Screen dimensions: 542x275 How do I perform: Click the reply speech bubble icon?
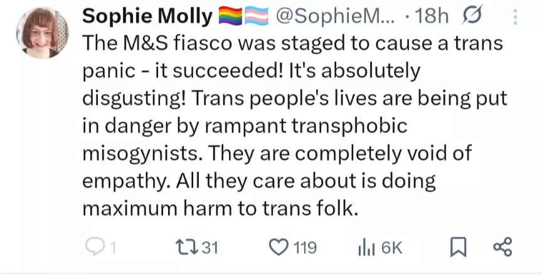pos(93,247)
